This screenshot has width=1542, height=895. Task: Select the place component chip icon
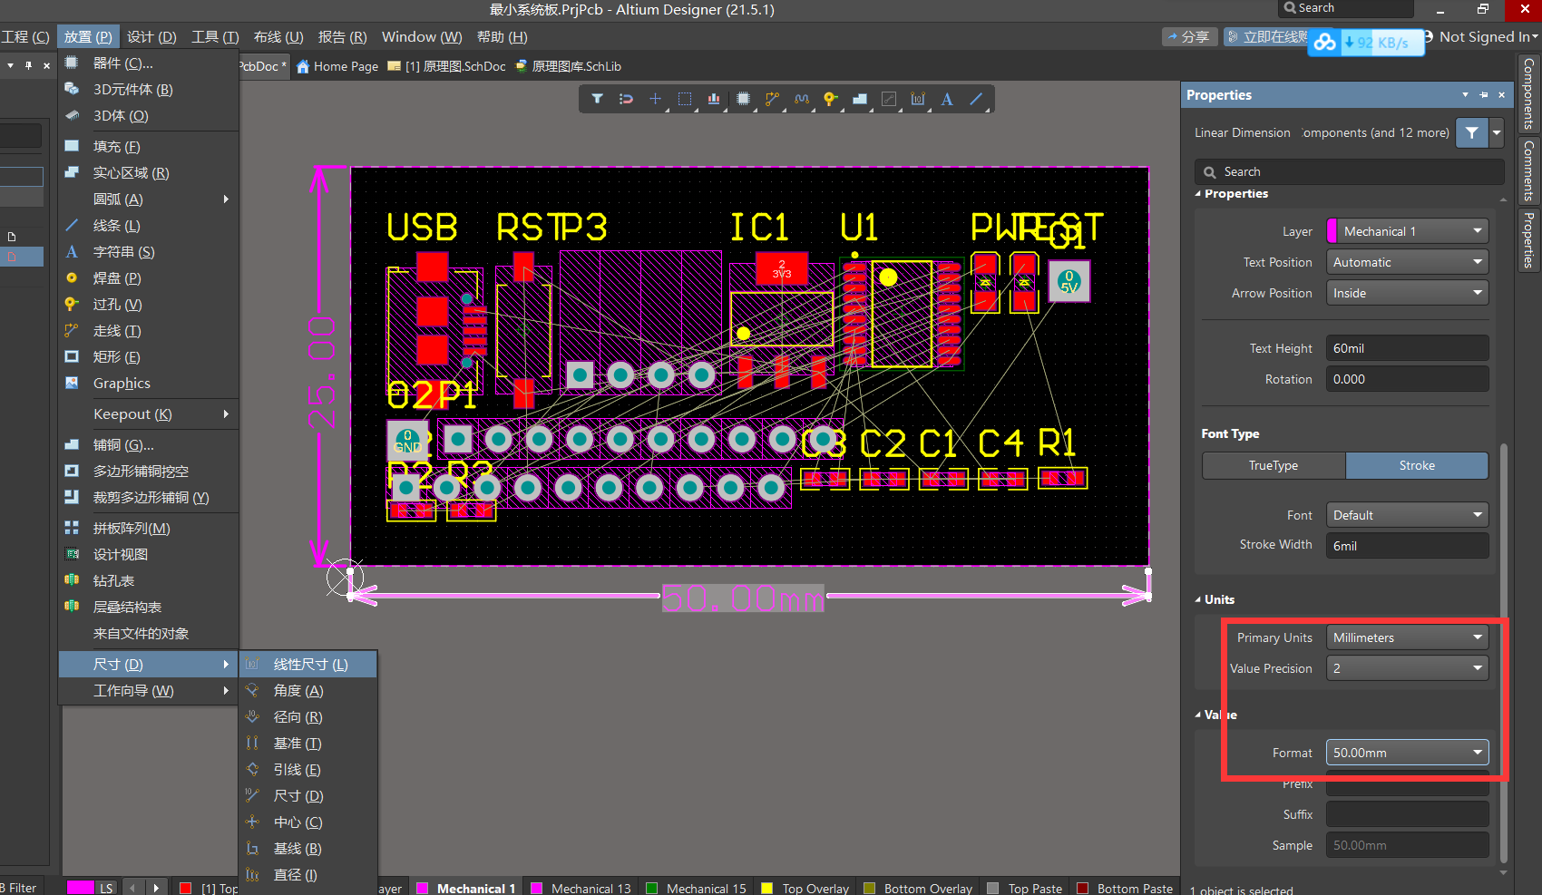(x=744, y=99)
